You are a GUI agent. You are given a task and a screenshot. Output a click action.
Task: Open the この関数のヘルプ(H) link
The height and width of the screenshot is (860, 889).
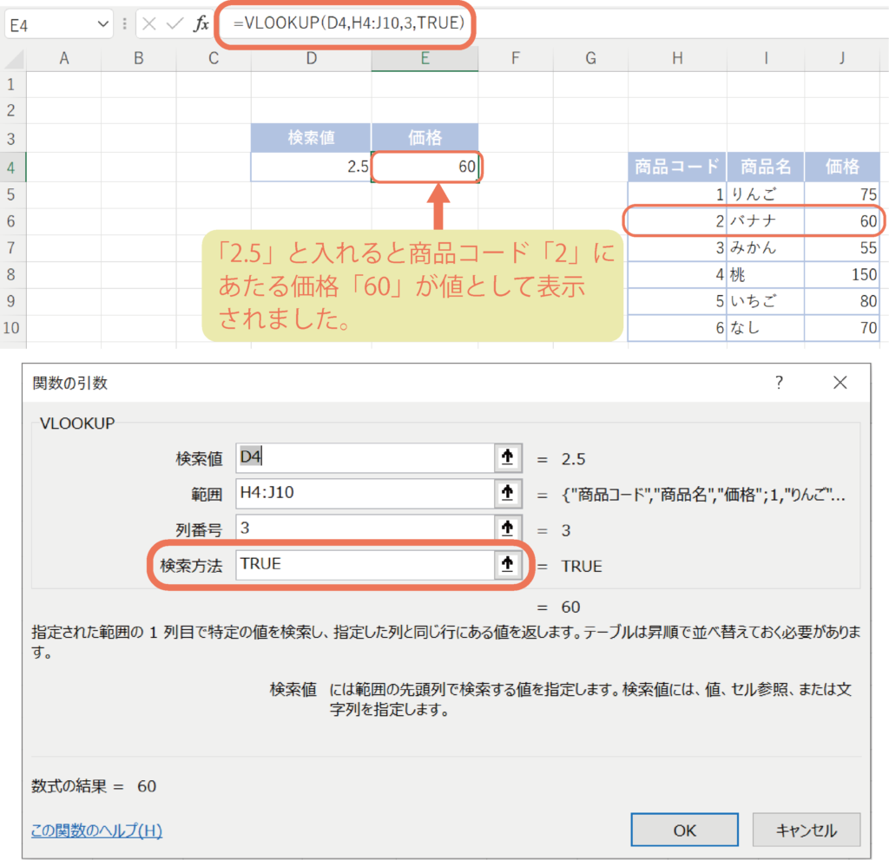[x=96, y=830]
